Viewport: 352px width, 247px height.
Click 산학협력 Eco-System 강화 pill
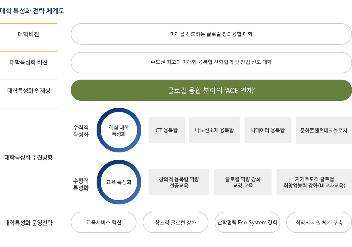(x=247, y=222)
